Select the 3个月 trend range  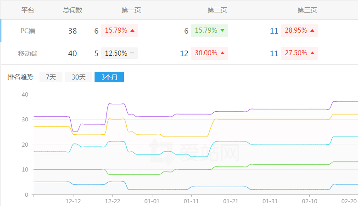[109, 77]
